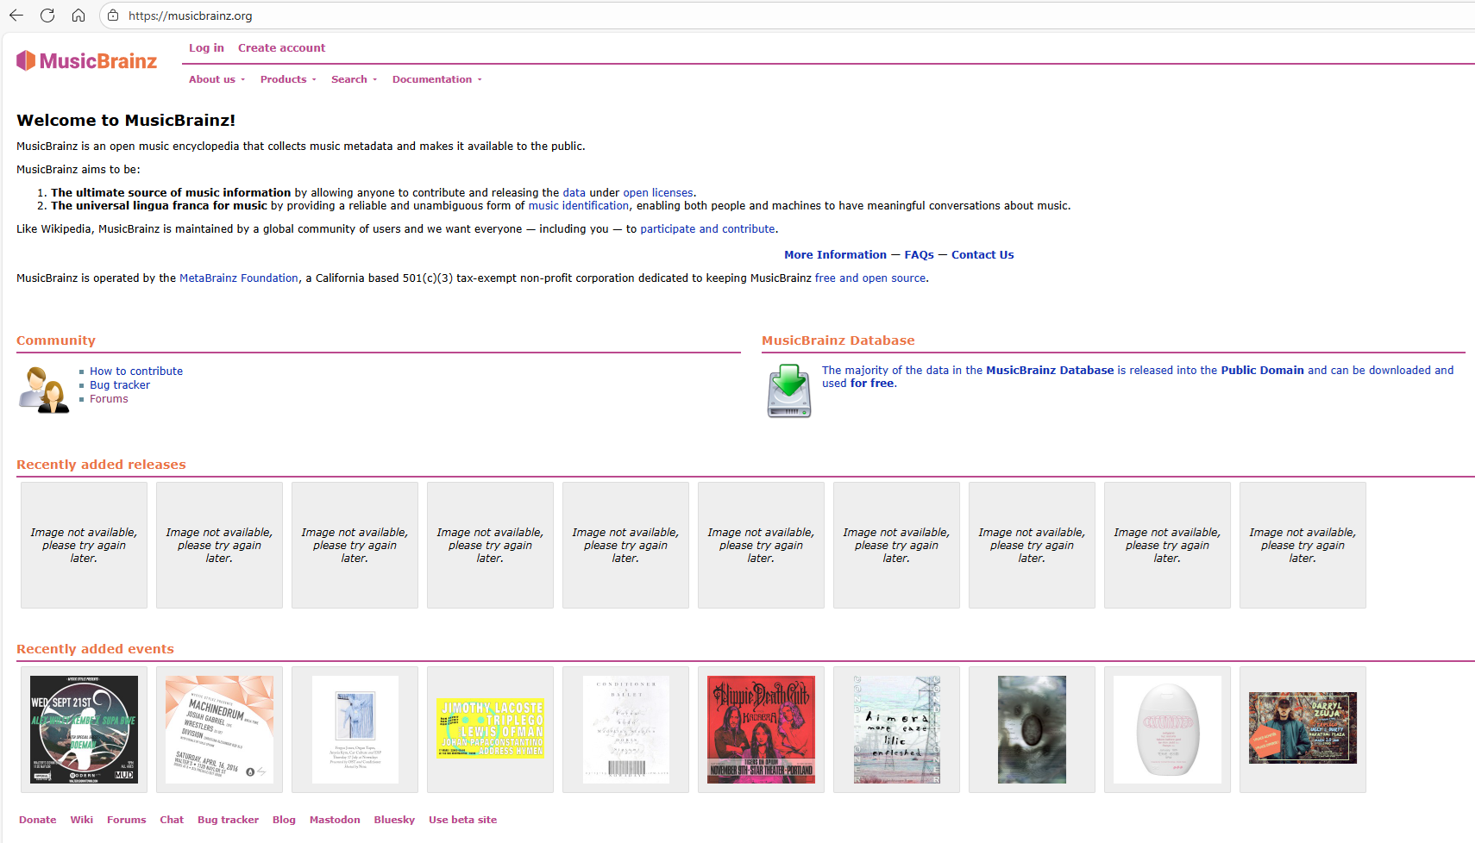1475x843 pixels.
Task: Select the Jimothy Lacoste event thumbnail
Action: click(x=490, y=728)
